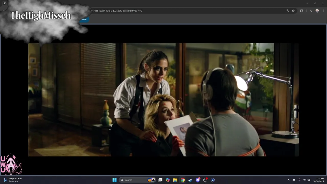Open the Windows Start menu
This screenshot has height=184, width=327.
point(114,180)
